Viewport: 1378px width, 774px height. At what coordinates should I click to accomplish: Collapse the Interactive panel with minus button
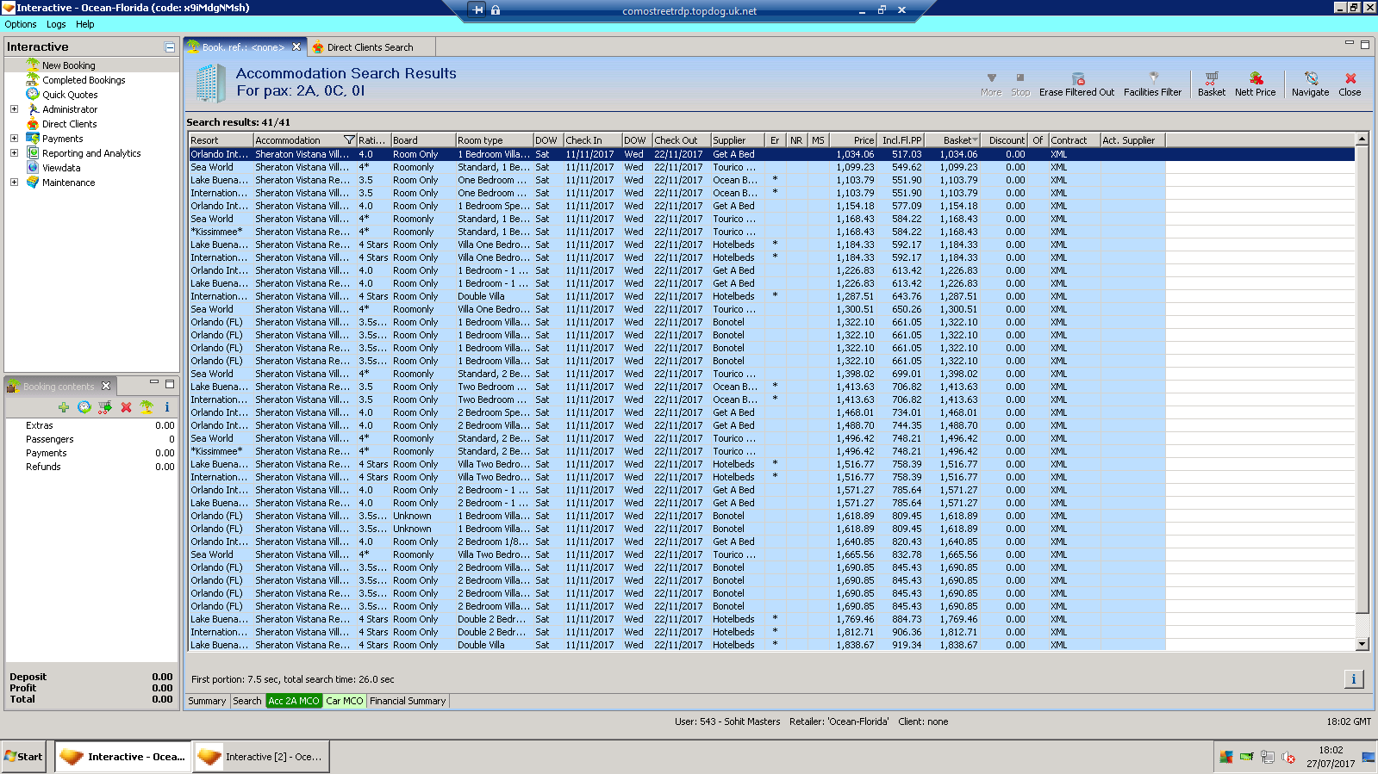coord(170,47)
